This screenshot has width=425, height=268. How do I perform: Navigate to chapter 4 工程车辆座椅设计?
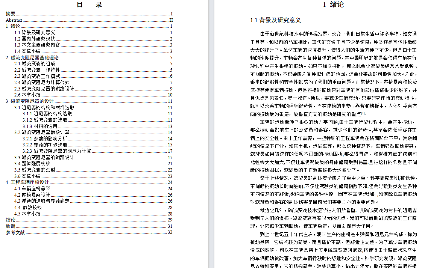click(26, 182)
